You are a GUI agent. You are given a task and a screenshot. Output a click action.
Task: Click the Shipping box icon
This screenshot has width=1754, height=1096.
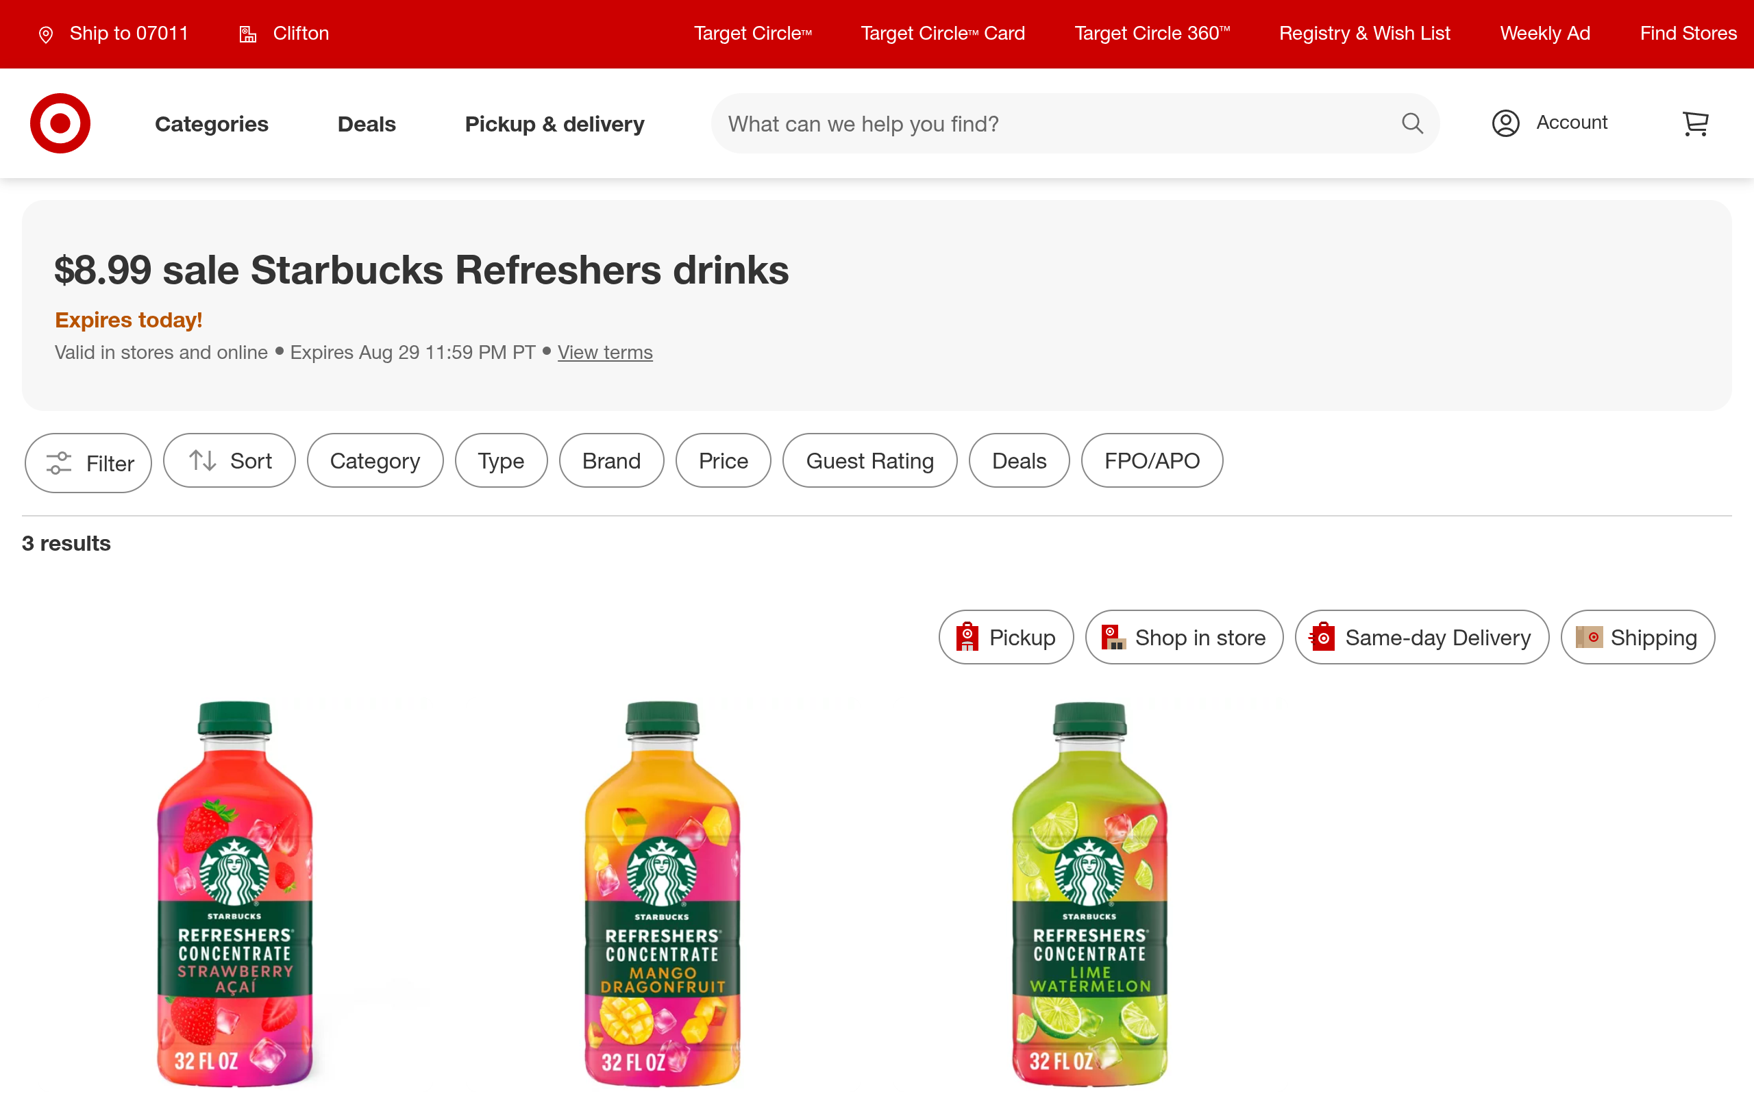point(1589,637)
